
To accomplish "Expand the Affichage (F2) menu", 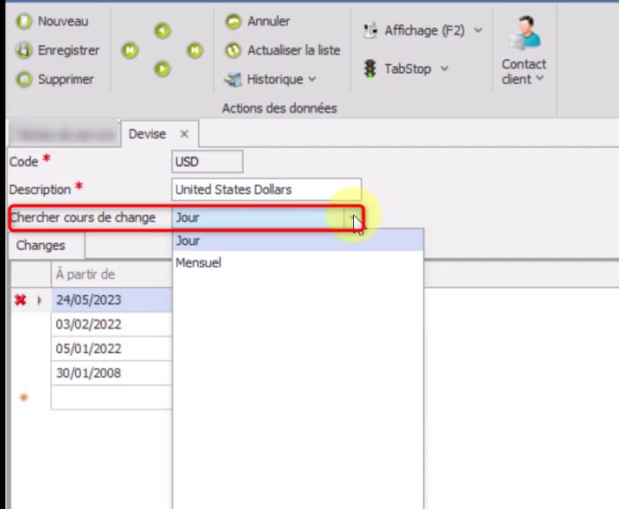I will click(423, 31).
